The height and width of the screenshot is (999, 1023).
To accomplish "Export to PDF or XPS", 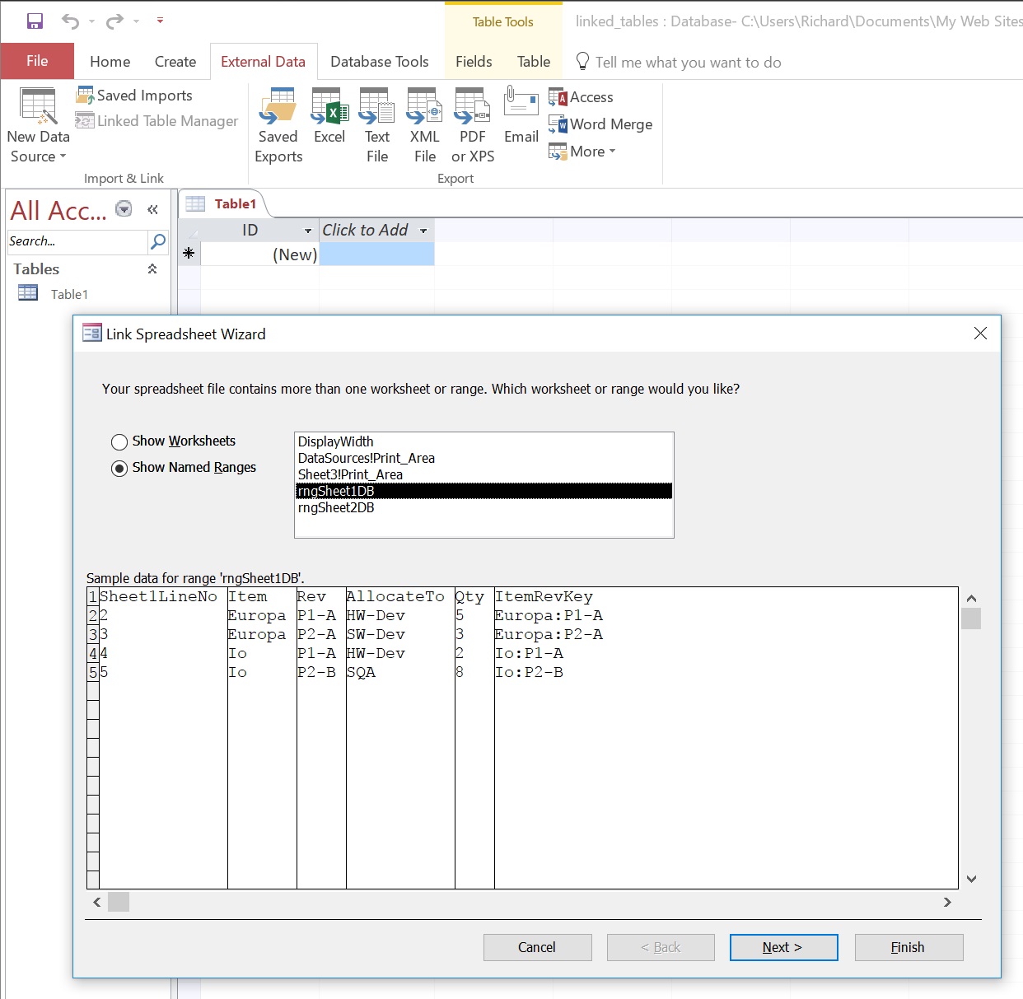I will (x=473, y=125).
